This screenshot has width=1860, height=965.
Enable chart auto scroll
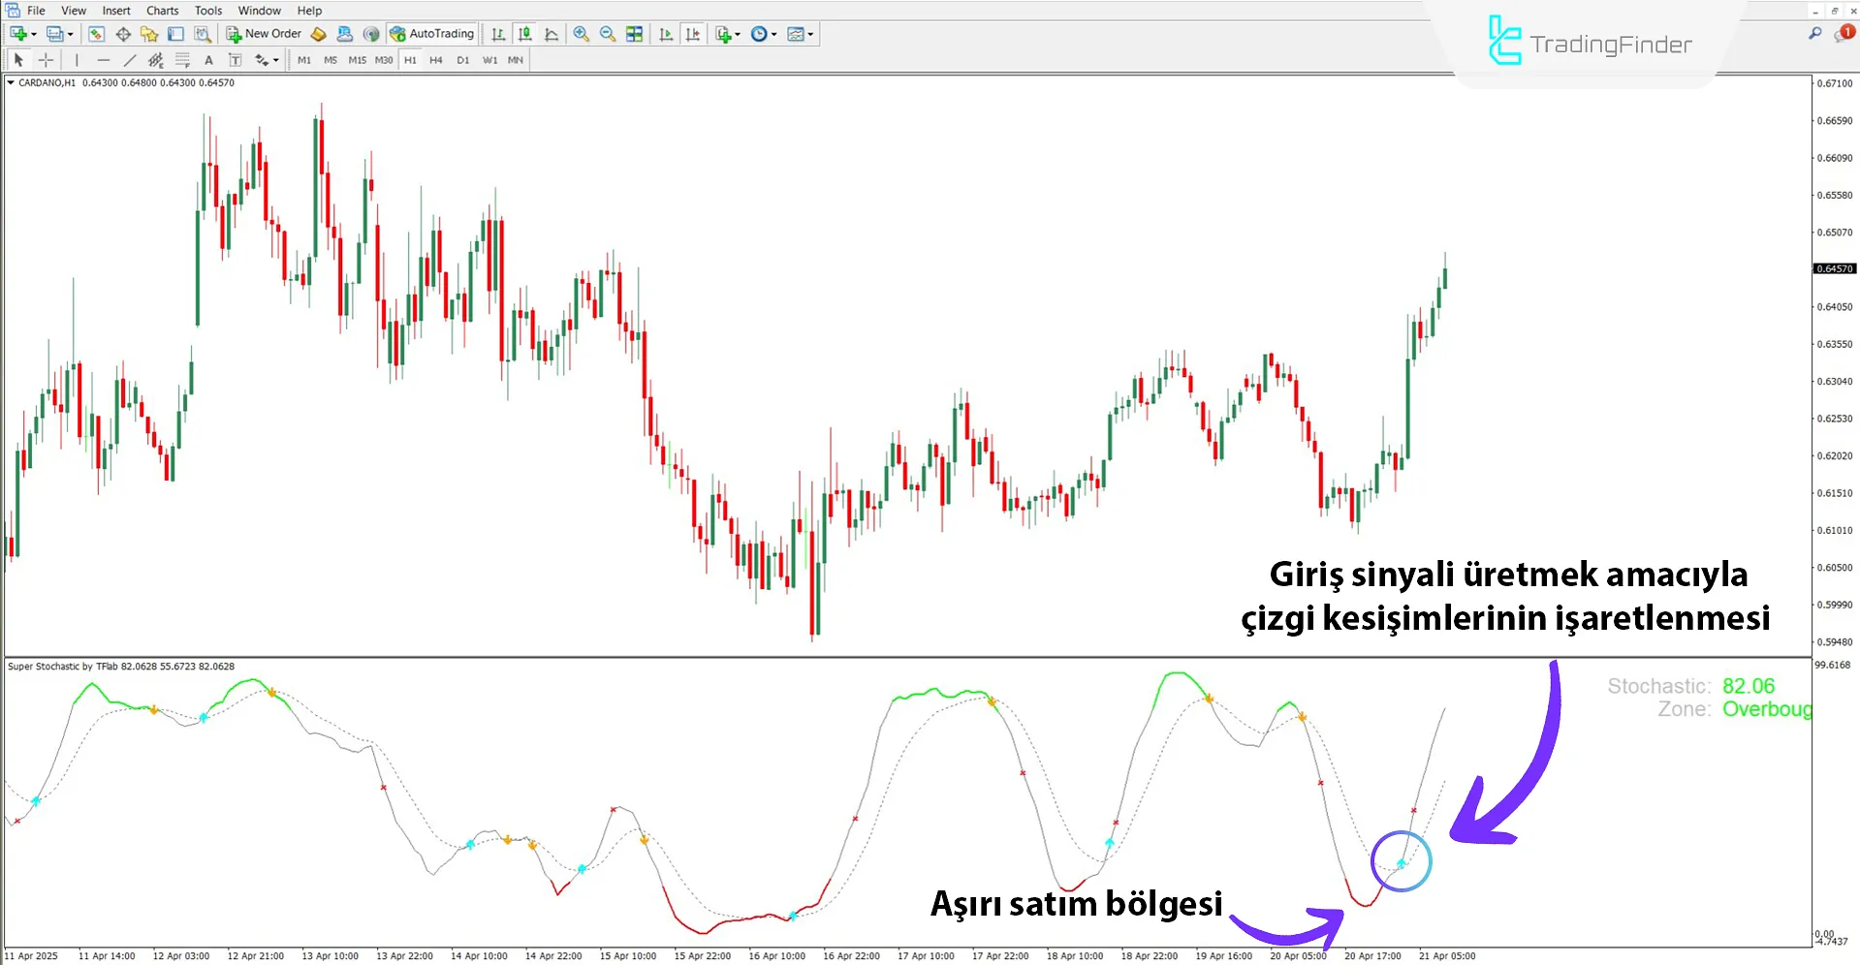(666, 34)
